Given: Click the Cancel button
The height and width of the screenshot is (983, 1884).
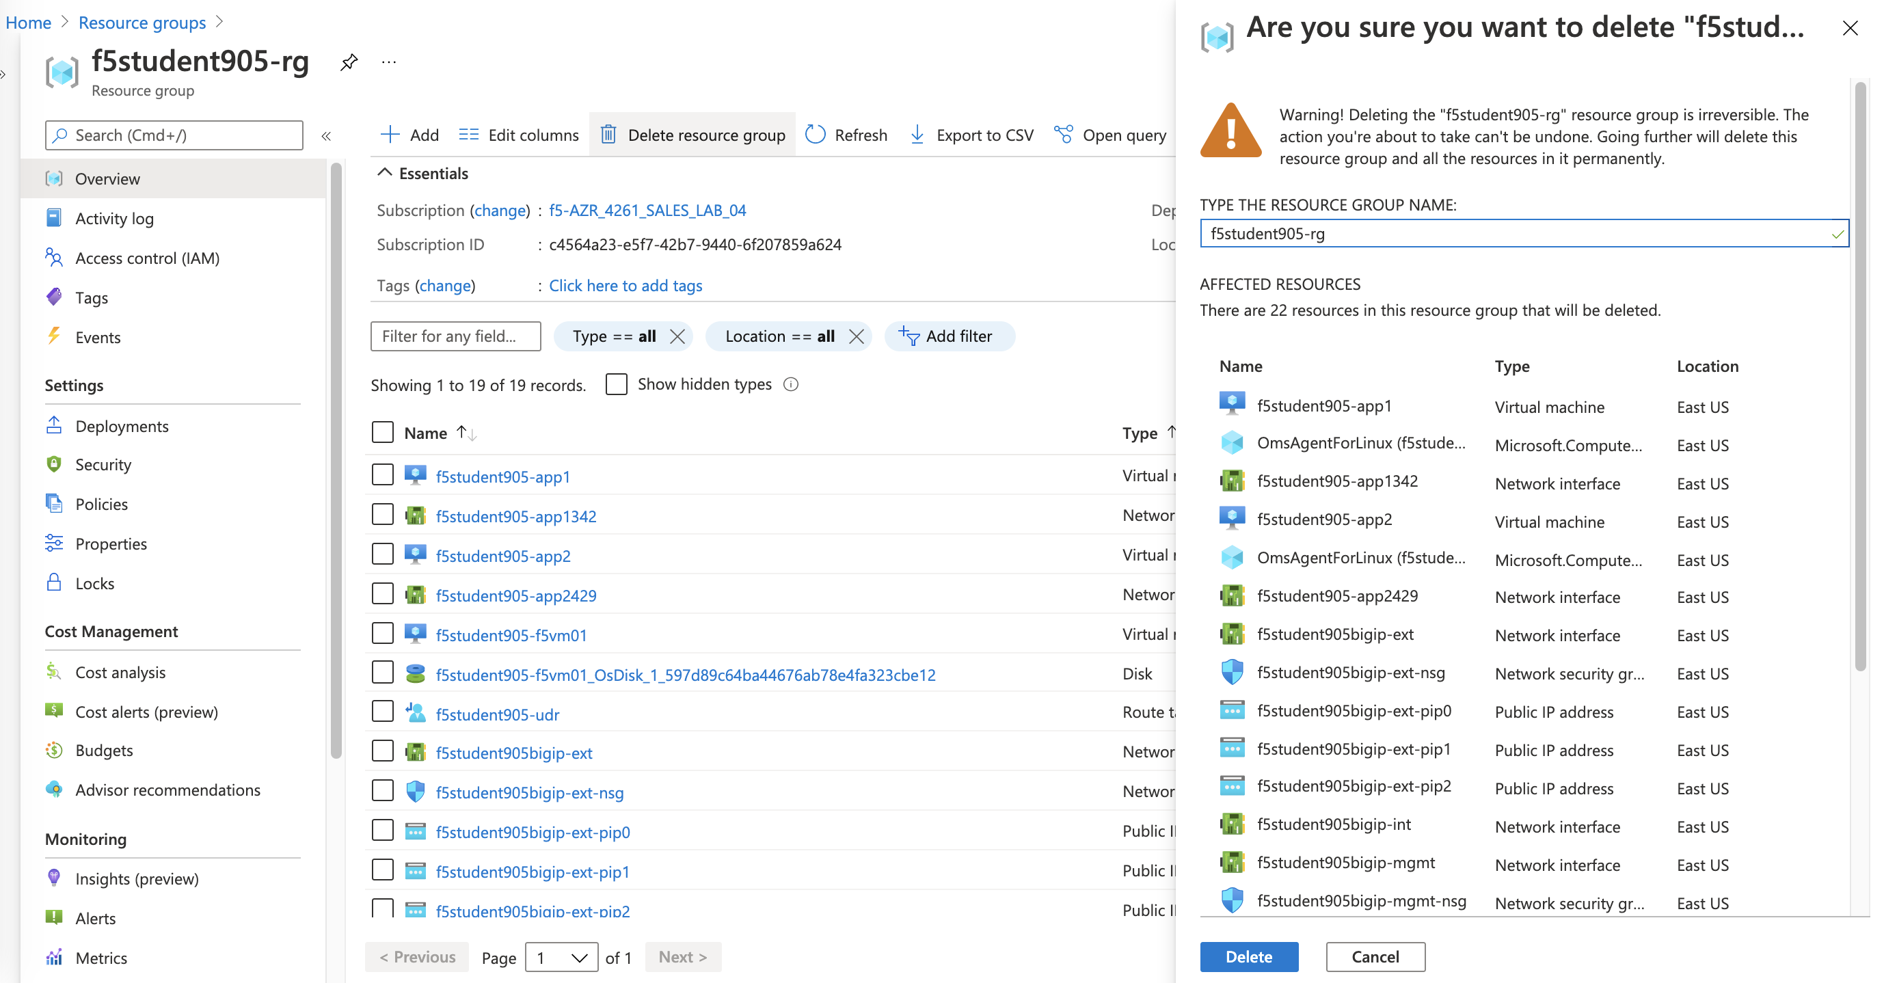Looking at the screenshot, I should (1375, 958).
